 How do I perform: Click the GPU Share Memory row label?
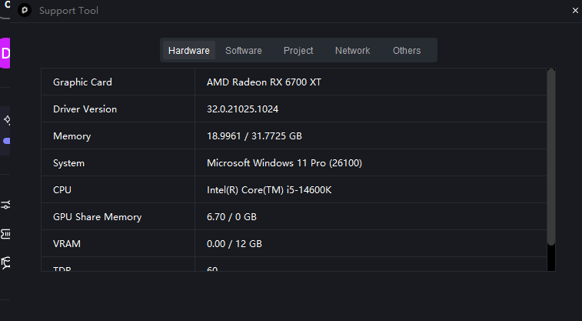pyautogui.click(x=97, y=217)
